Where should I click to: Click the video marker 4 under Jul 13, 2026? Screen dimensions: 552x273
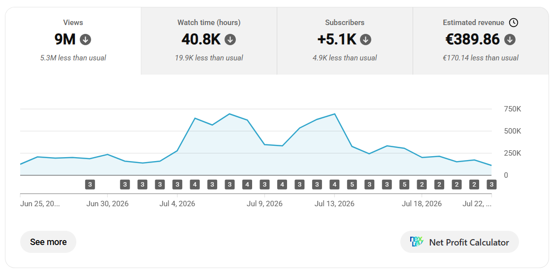tap(334, 185)
